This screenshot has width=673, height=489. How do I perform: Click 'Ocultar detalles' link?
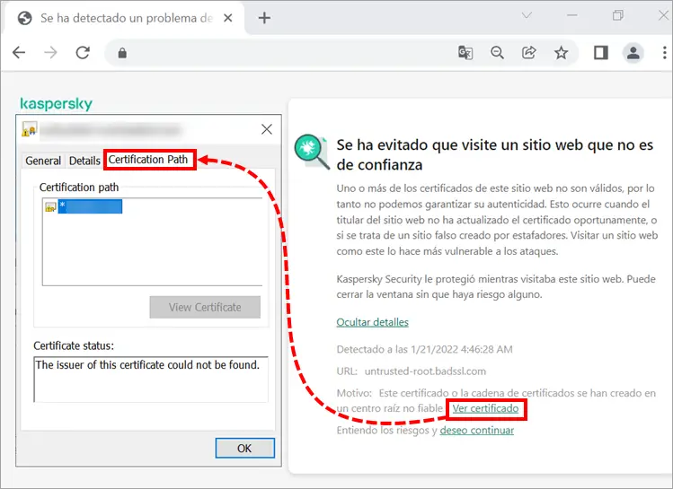click(x=372, y=322)
